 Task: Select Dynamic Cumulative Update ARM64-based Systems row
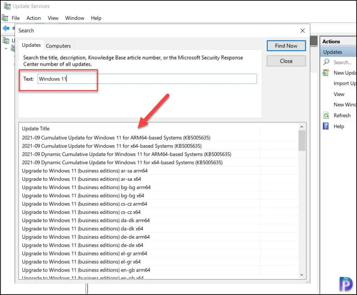pos(127,154)
